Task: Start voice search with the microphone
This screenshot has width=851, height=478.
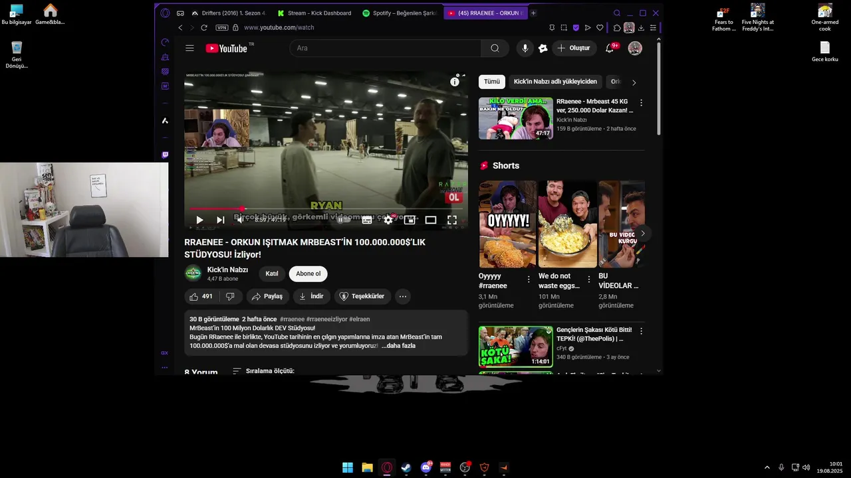Action: pyautogui.click(x=525, y=48)
